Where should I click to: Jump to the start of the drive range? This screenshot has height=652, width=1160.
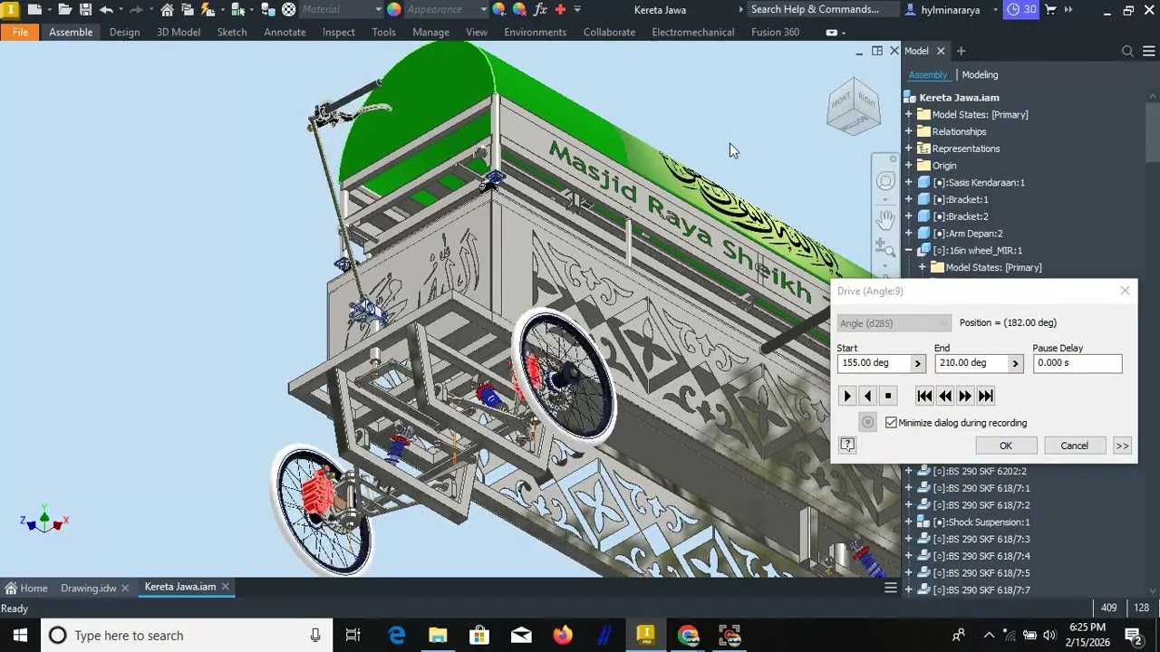pos(924,396)
